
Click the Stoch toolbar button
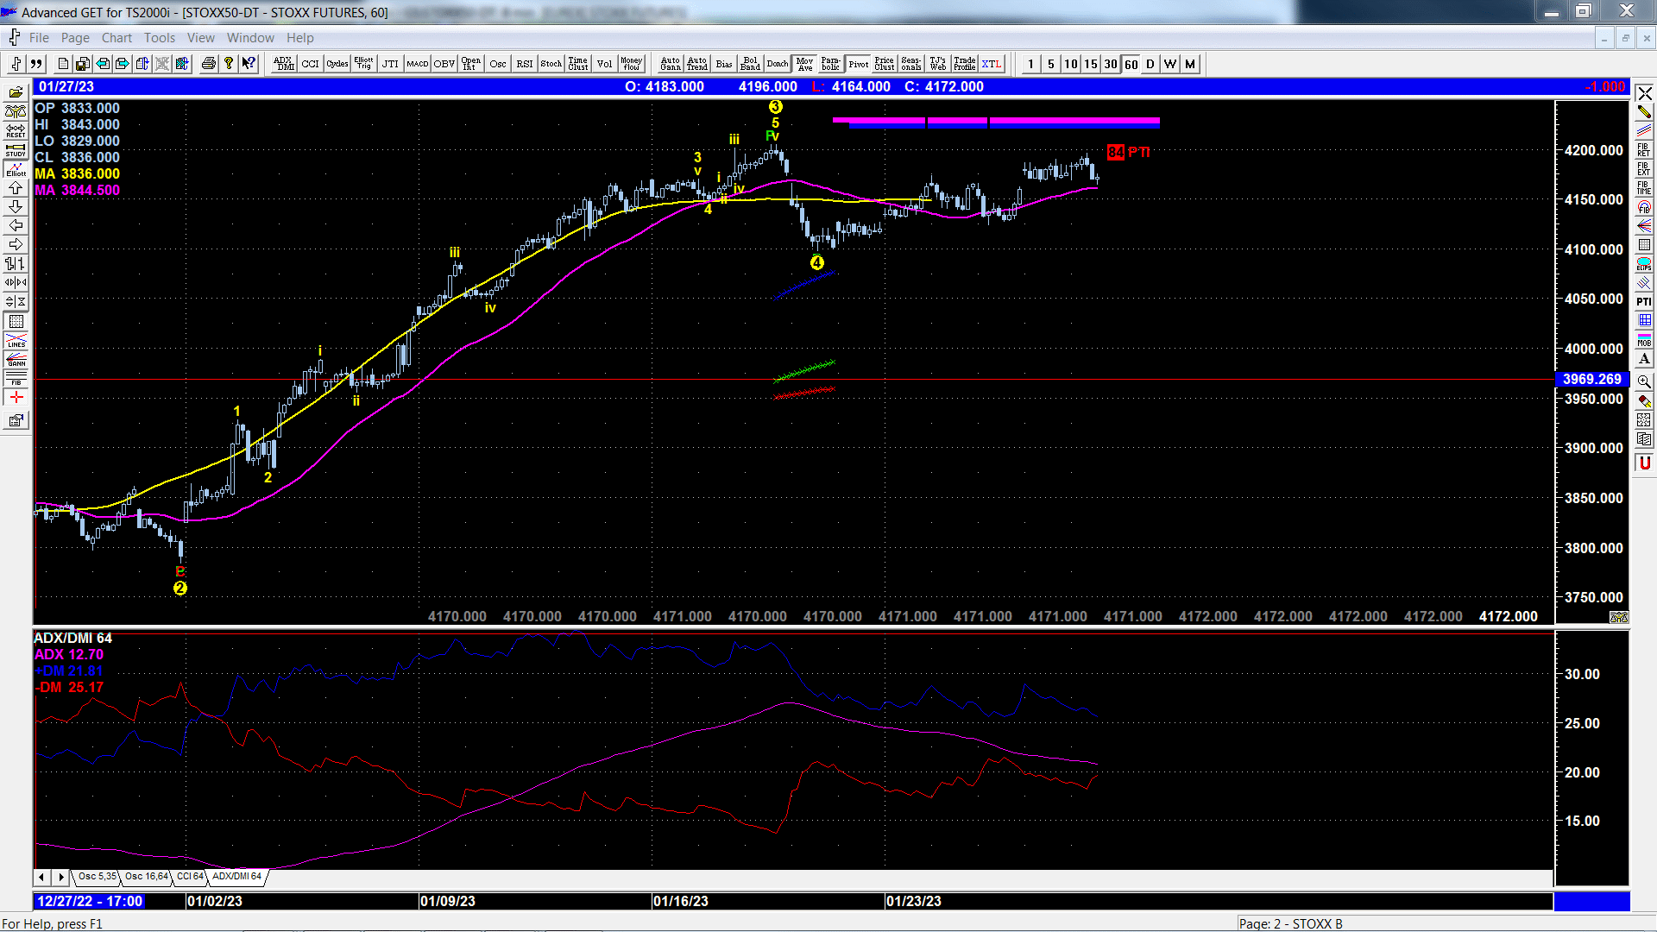click(551, 64)
